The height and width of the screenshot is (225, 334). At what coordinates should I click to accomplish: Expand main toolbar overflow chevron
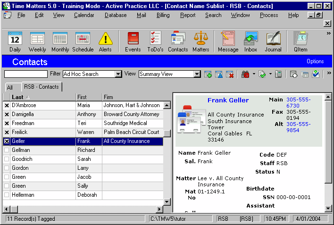(329, 33)
